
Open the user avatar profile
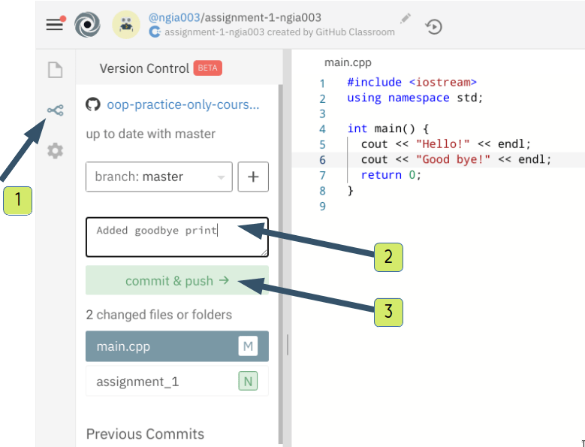pyautogui.click(x=126, y=25)
